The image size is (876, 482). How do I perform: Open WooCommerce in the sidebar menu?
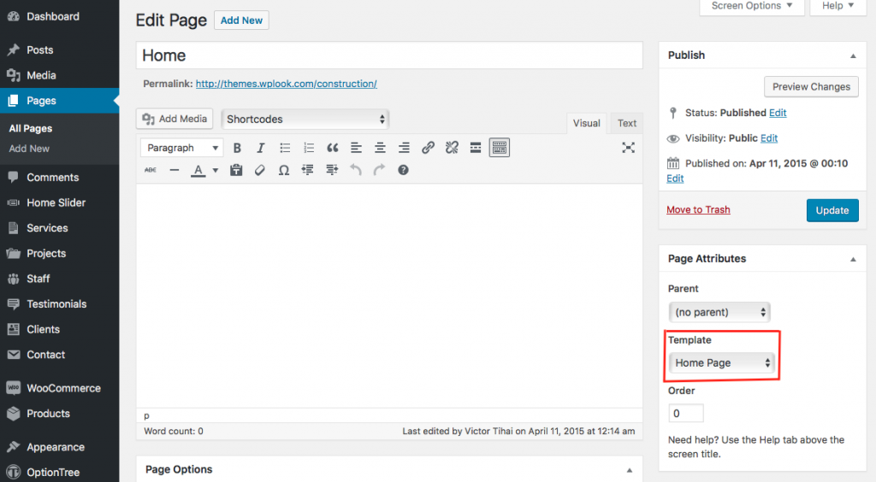(x=63, y=388)
